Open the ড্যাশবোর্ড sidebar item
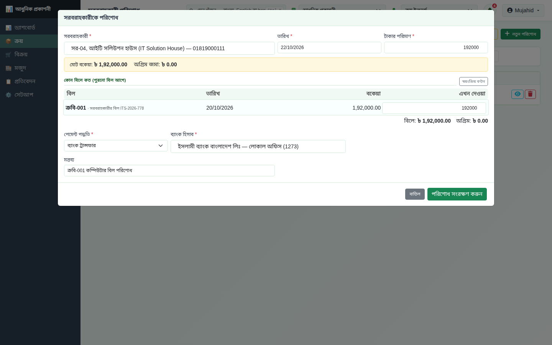The image size is (552, 345). pos(40,28)
